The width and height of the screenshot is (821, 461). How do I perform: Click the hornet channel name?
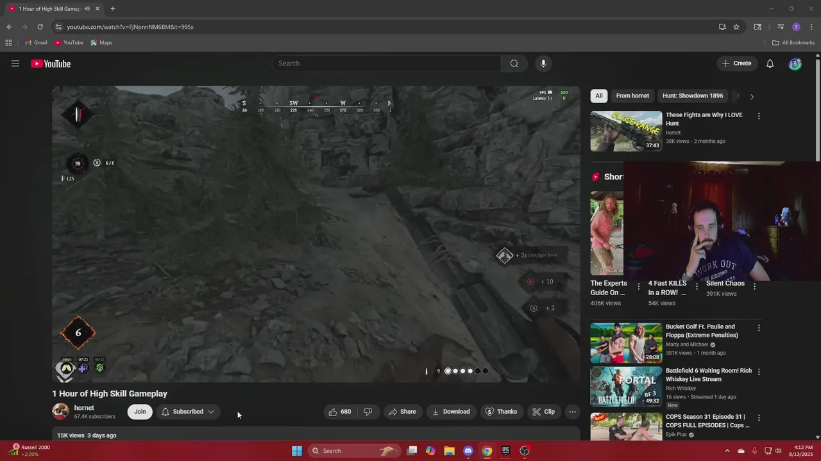[x=84, y=408]
